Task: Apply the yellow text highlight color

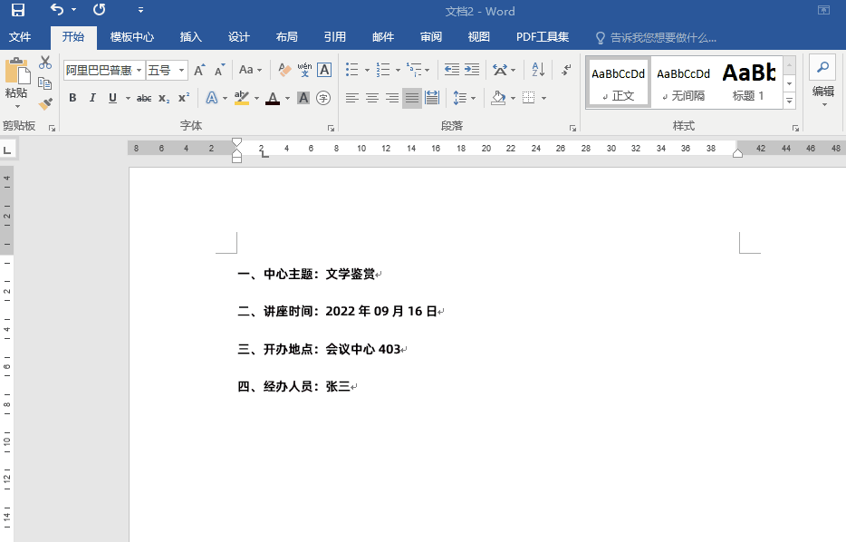Action: (241, 98)
